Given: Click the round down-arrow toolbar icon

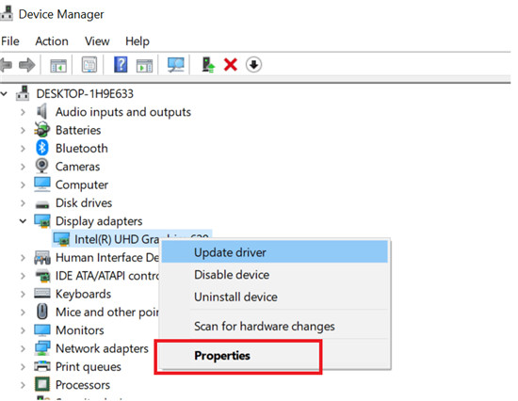Looking at the screenshot, I should click(253, 65).
